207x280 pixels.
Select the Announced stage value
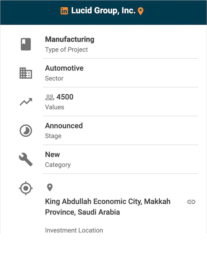pyautogui.click(x=64, y=126)
